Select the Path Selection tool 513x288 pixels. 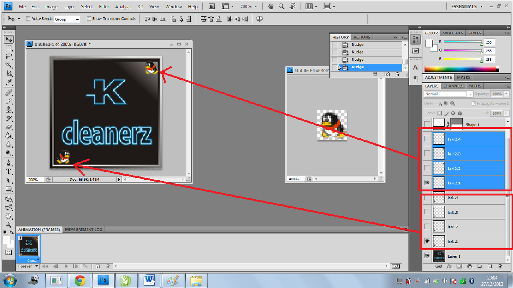point(9,180)
